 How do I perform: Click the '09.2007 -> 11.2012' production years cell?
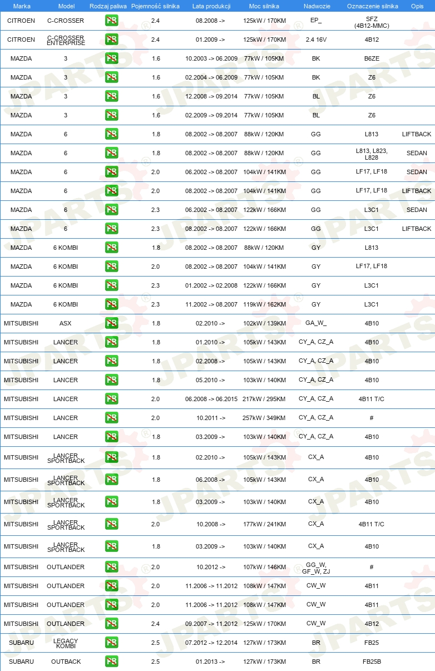pos(211,624)
